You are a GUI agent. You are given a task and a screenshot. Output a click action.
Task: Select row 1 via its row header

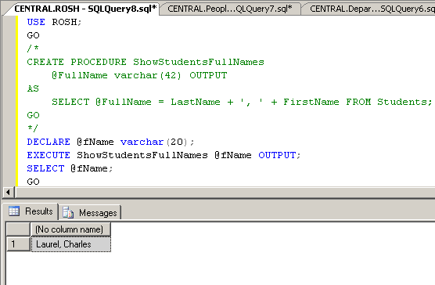[x=18, y=244]
